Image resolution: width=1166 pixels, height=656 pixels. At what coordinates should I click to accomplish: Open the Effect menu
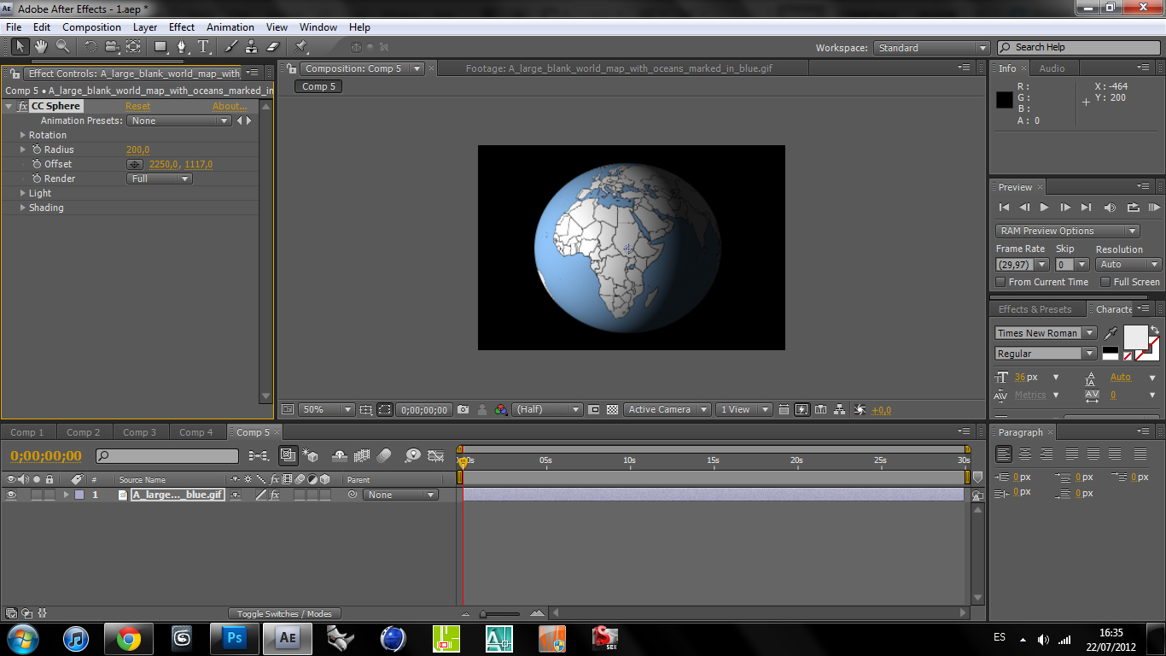pos(182,27)
